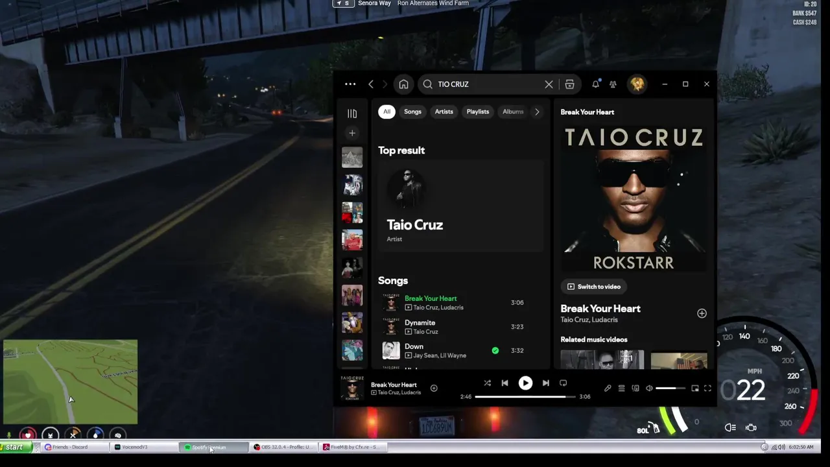The height and width of the screenshot is (467, 830).
Task: Toggle repeat in player bar
Action: (x=563, y=383)
